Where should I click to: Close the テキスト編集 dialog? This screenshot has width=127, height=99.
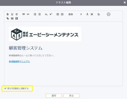[125, 2]
